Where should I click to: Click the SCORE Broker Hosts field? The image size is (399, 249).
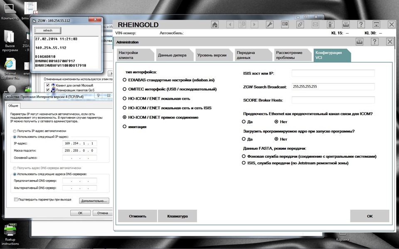(333, 100)
